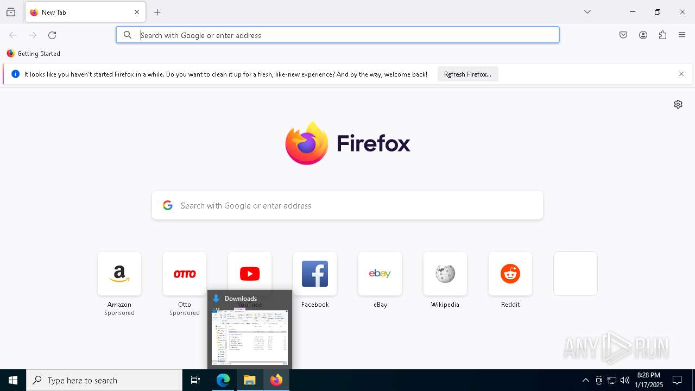Viewport: 695px width, 391px height.
Task: Open File Explorer from taskbar
Action: (250, 380)
